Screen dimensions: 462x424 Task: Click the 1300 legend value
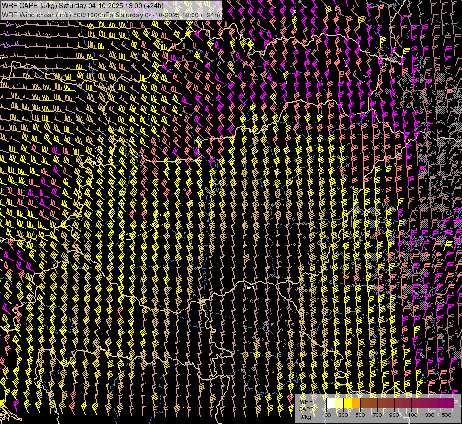point(428,415)
